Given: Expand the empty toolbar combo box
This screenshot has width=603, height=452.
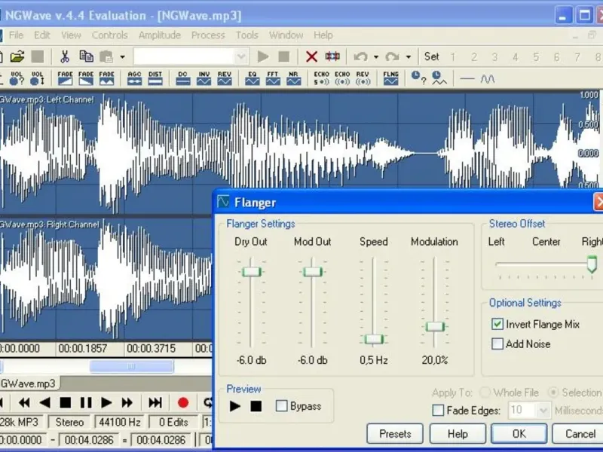Looking at the screenshot, I should pyautogui.click(x=241, y=56).
